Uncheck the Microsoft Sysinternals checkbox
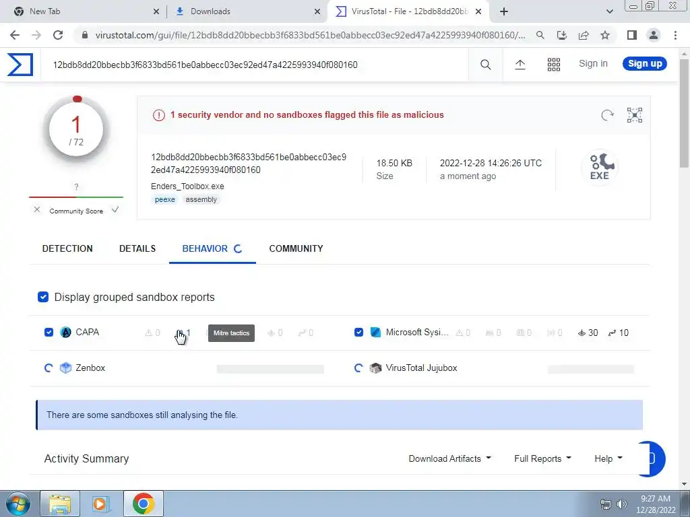 [358, 332]
